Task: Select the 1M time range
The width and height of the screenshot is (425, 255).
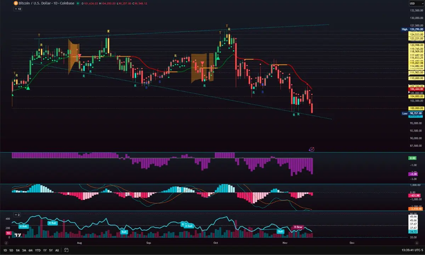Action: point(18,250)
